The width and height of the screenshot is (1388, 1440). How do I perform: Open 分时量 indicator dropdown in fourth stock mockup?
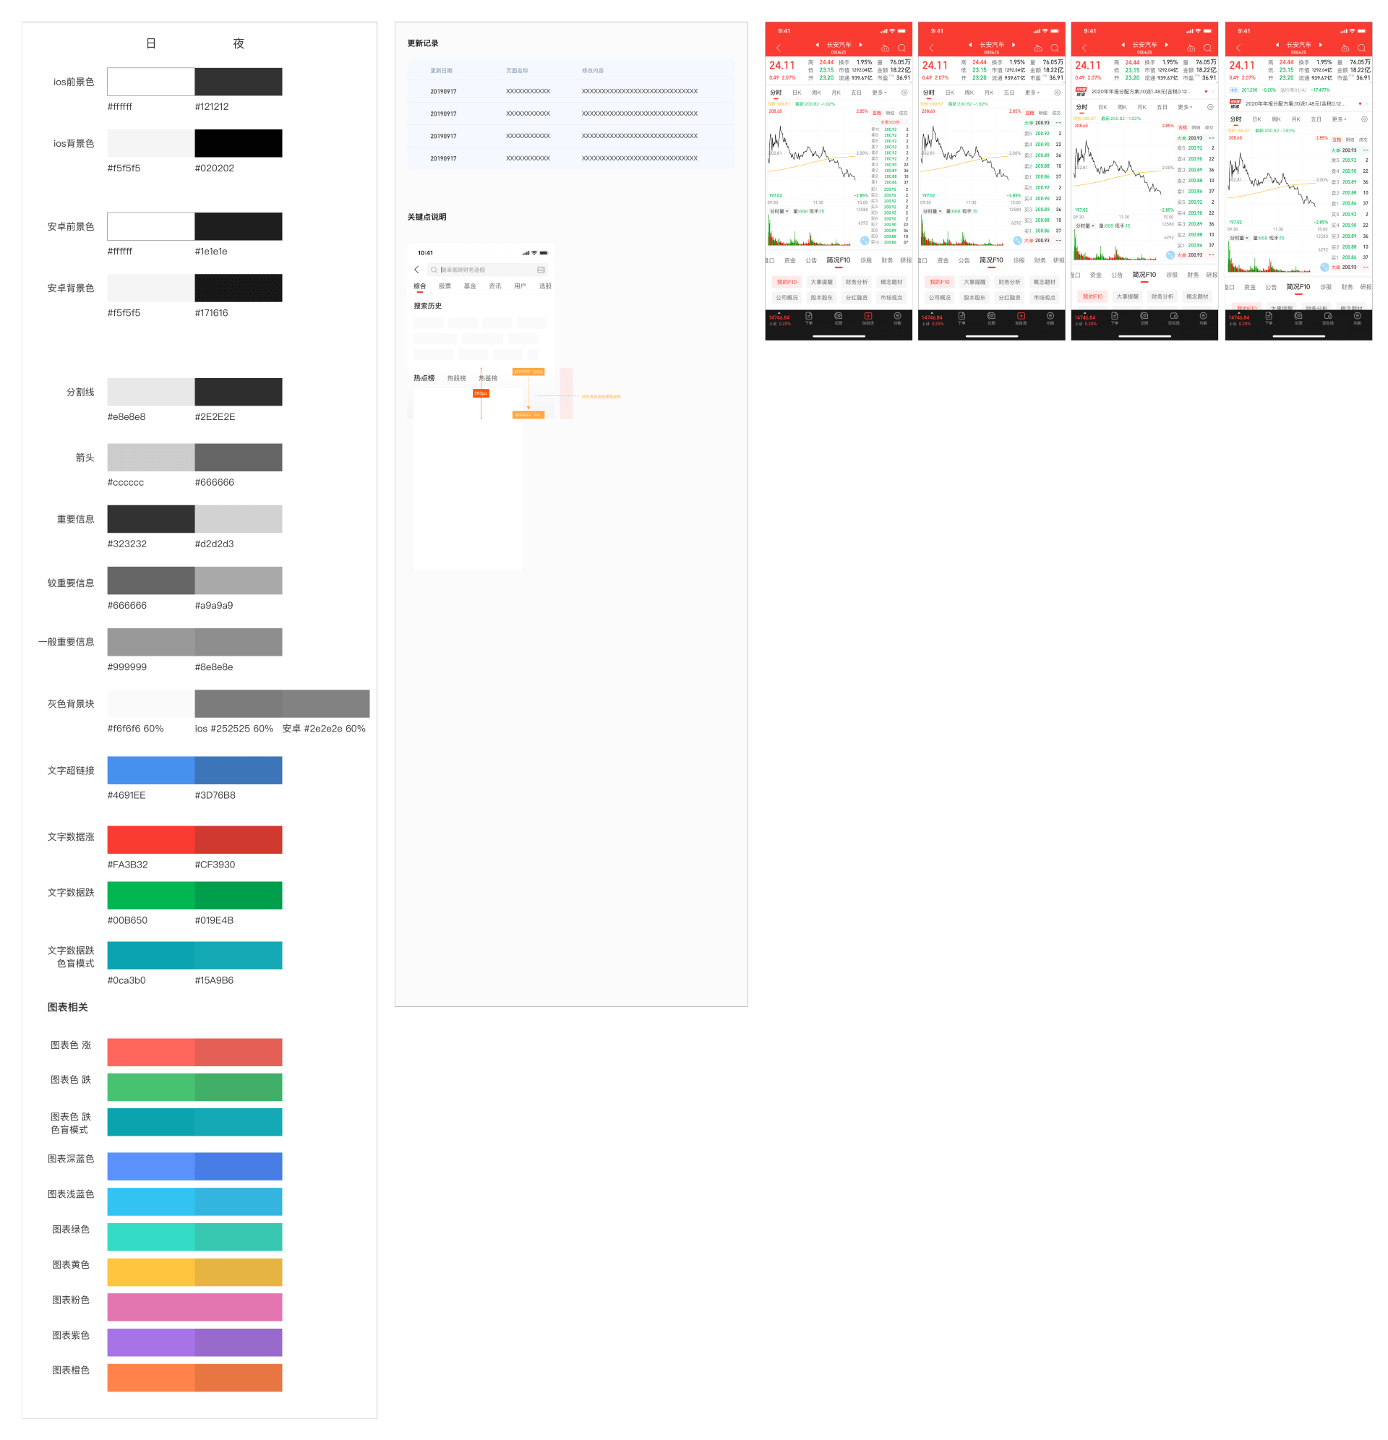click(1239, 238)
